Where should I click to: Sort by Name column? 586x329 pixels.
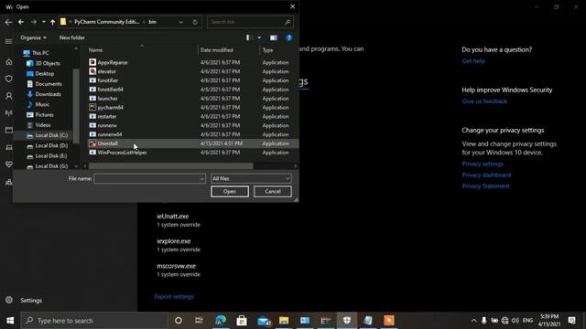pos(95,50)
